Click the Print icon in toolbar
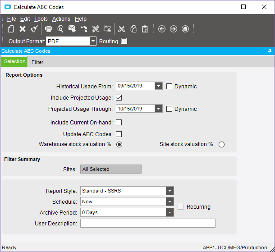The image size is (275, 252). [49, 29]
